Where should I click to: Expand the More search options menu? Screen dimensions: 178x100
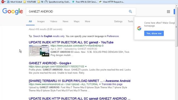coord(87,21)
